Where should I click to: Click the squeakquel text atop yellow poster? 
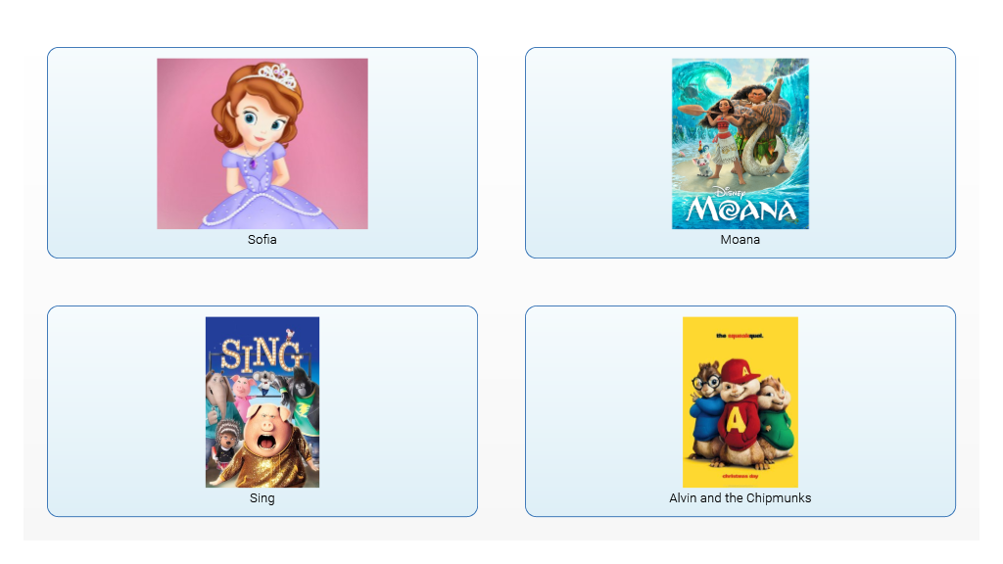pyautogui.click(x=740, y=336)
